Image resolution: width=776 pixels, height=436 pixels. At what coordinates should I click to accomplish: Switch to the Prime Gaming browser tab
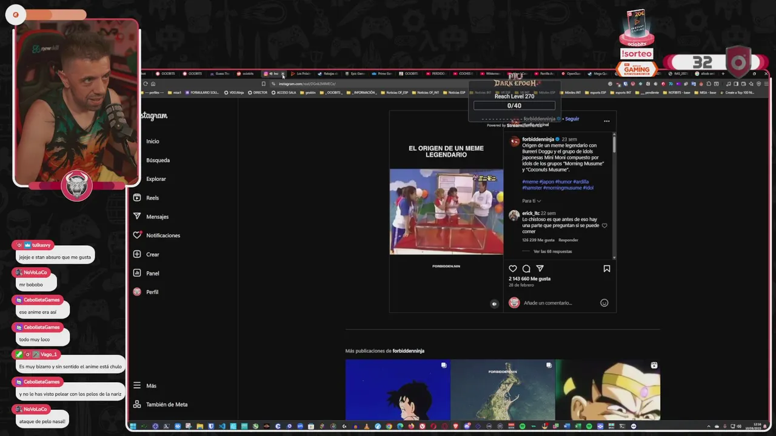382,74
